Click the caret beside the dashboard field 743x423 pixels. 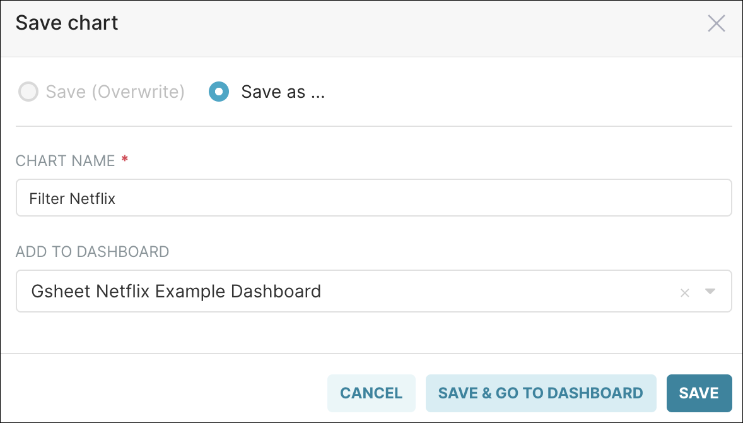[711, 292]
